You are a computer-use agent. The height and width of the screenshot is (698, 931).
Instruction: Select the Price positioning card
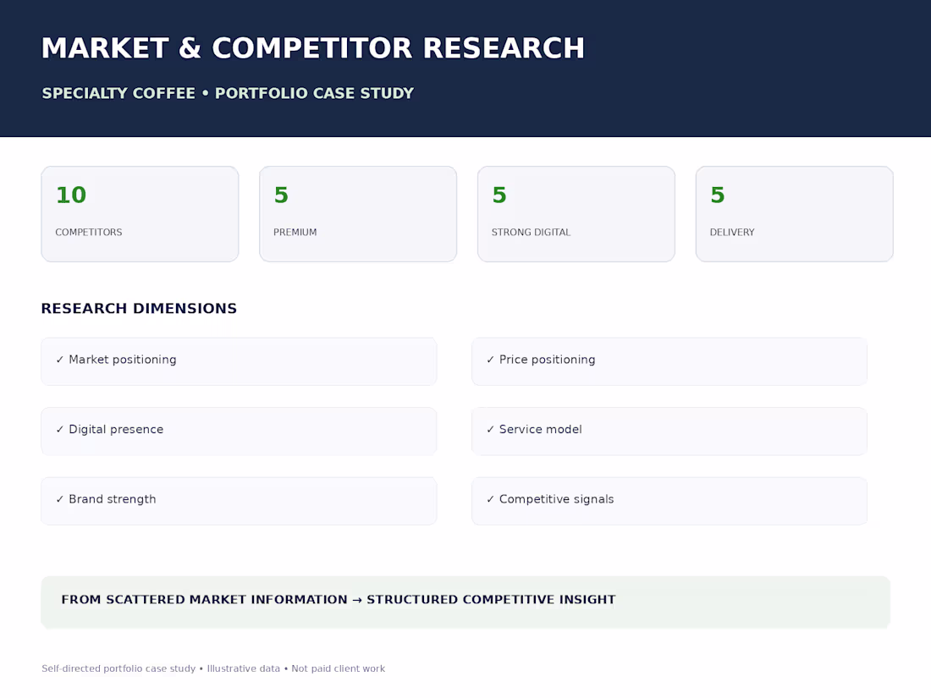point(669,361)
